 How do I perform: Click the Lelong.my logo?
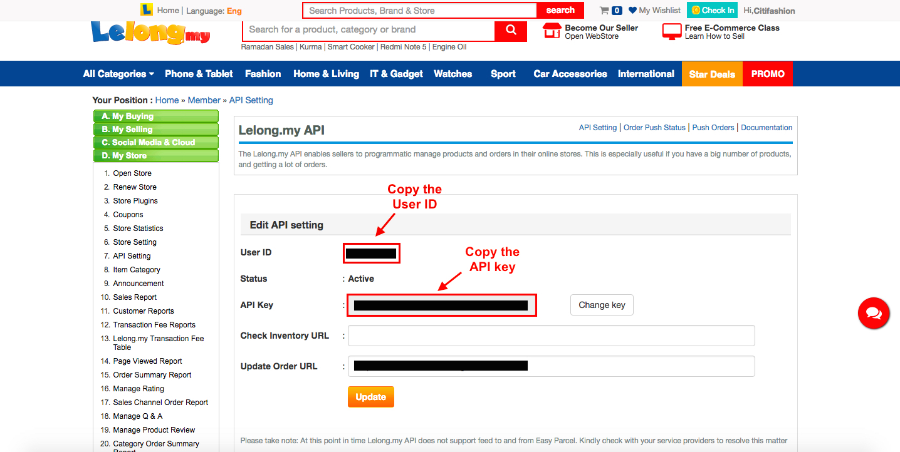[150, 32]
